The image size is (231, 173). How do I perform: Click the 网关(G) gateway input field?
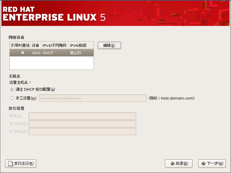tap(82, 116)
